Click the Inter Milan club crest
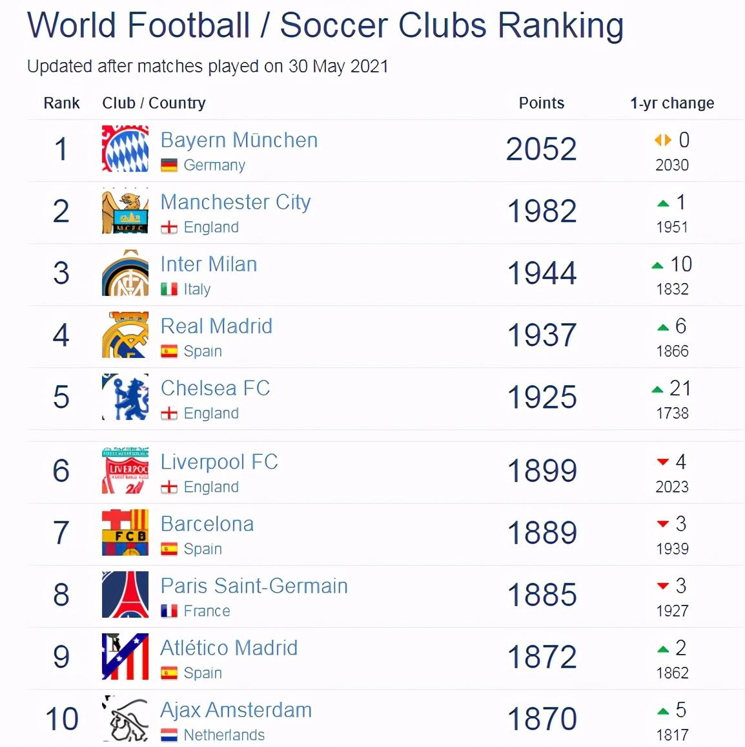Viewport: 745px width, 747px height. pos(125,273)
